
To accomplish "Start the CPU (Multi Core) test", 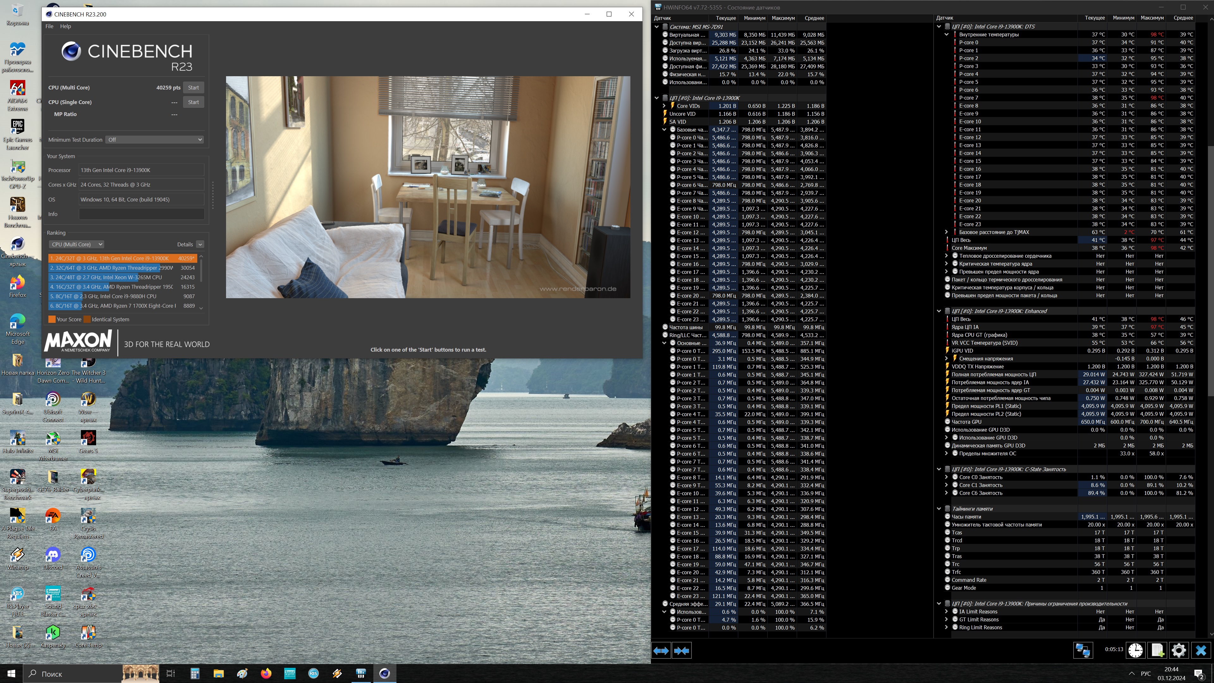I will pos(193,88).
